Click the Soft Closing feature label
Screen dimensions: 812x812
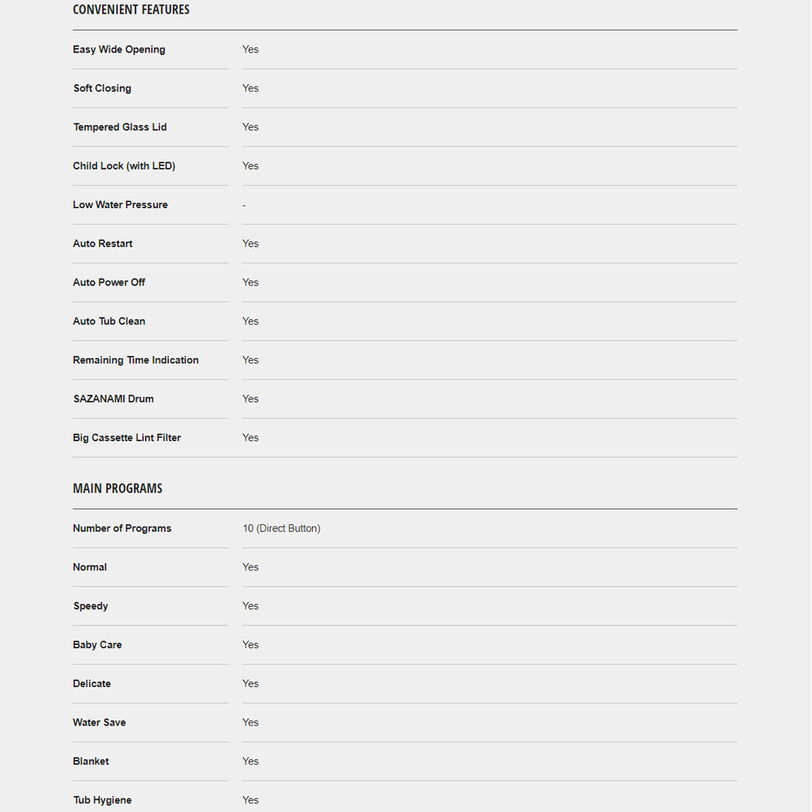[x=102, y=88]
